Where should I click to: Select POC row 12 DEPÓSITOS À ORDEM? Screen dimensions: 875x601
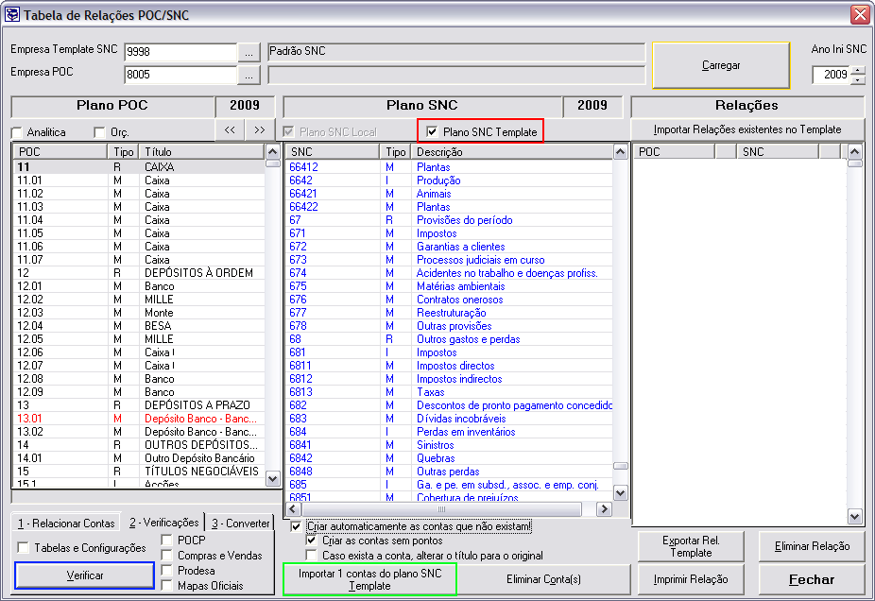pyautogui.click(x=139, y=273)
